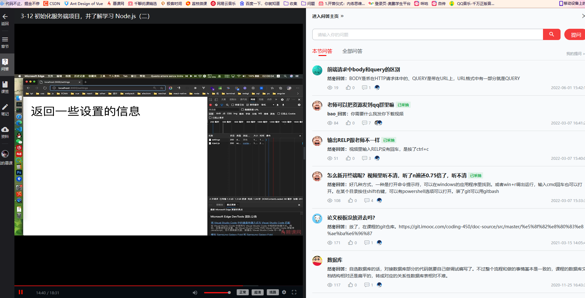Adjust the volume slider handle

tap(229, 292)
